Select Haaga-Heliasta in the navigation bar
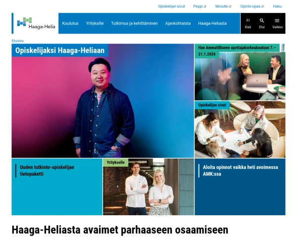Screen dimensions: 297x237 pos(212,23)
